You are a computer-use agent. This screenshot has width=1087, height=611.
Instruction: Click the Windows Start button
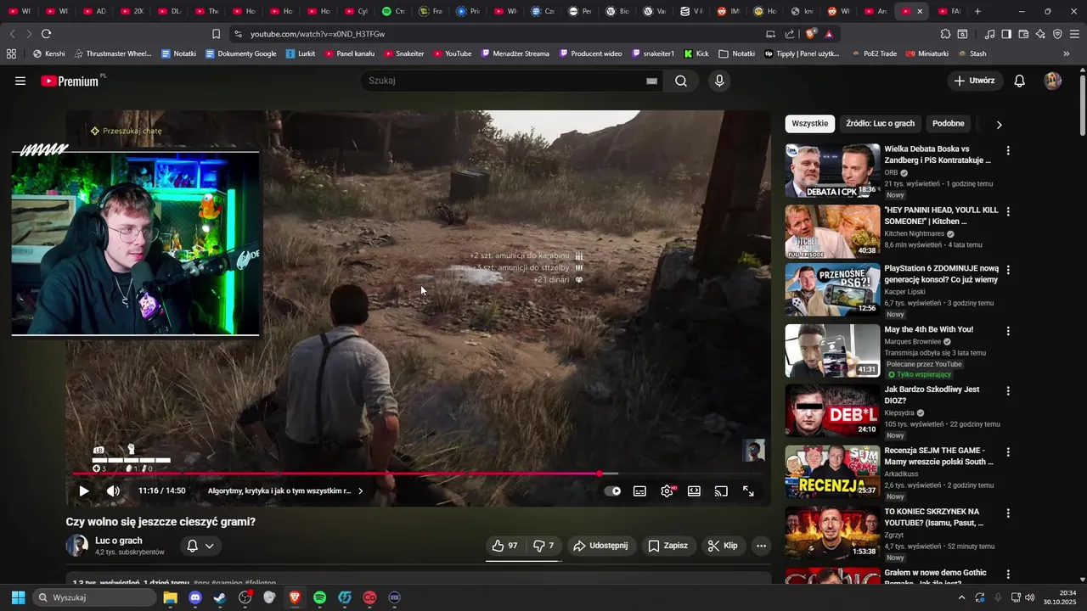pos(18,597)
